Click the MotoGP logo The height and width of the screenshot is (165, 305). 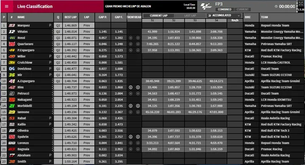click(206, 6)
